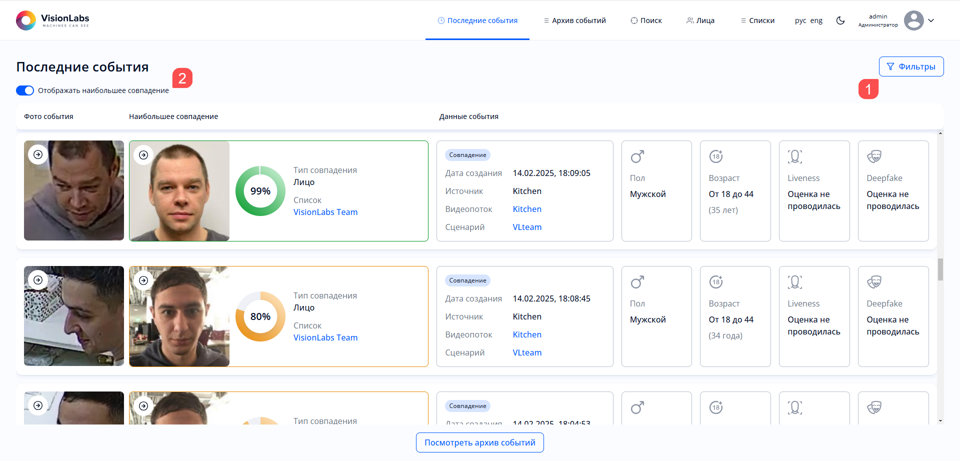Toggle dark mode moon icon
960x461 pixels.
(840, 20)
